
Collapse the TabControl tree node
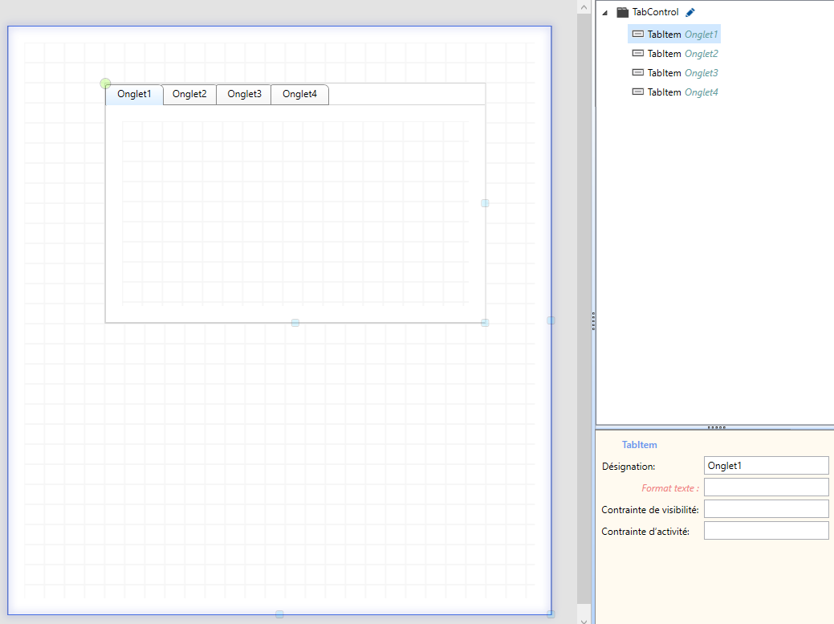pyautogui.click(x=604, y=13)
